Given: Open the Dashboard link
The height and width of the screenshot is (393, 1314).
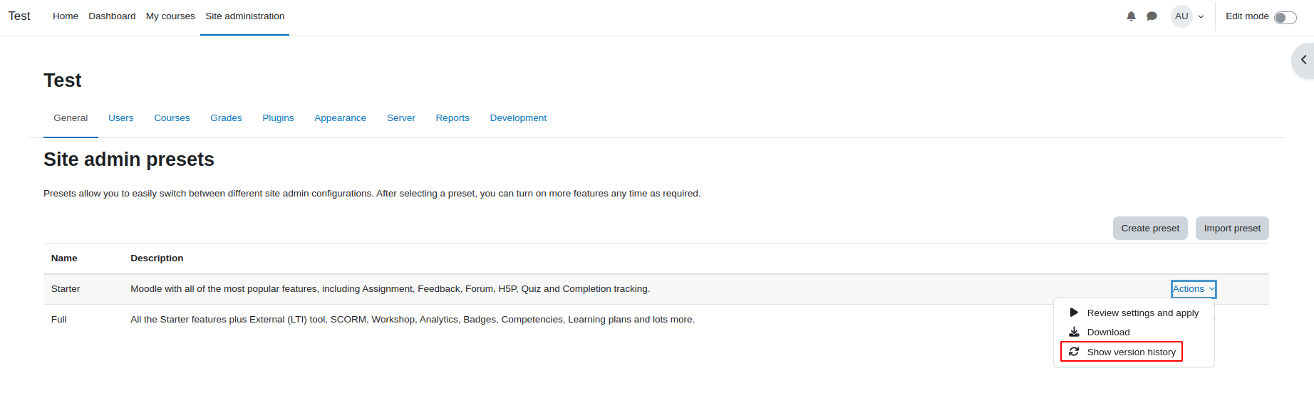Looking at the screenshot, I should (x=112, y=16).
